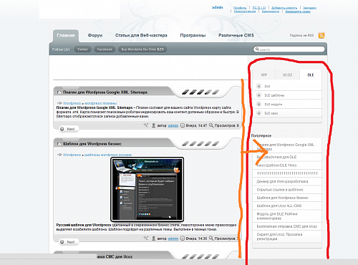Select the DLE sidebar tab
Screen dimensions: 358x265
(311, 74)
